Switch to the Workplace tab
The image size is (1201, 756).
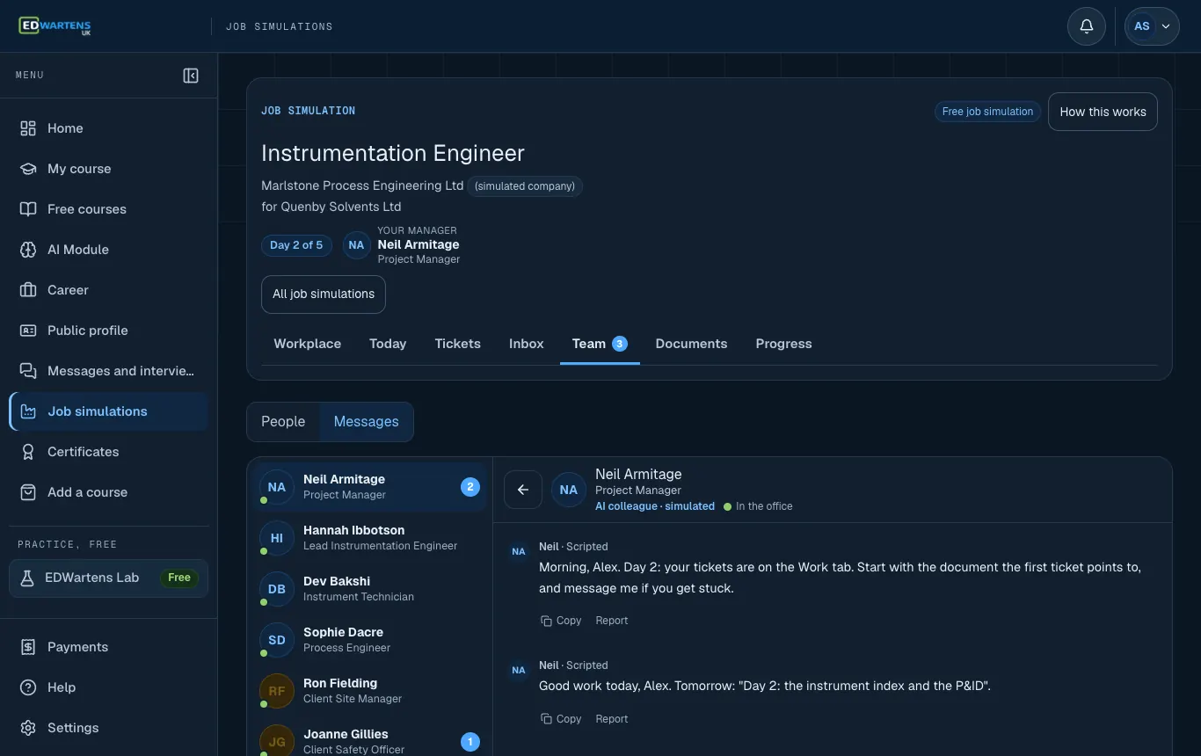click(308, 344)
